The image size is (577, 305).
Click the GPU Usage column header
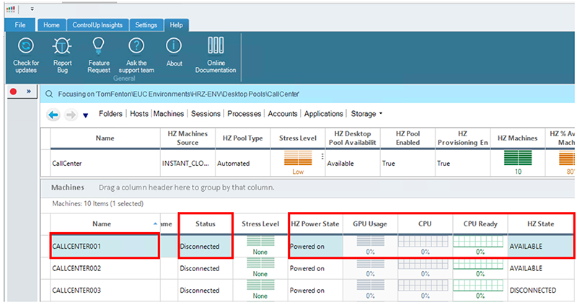[370, 224]
